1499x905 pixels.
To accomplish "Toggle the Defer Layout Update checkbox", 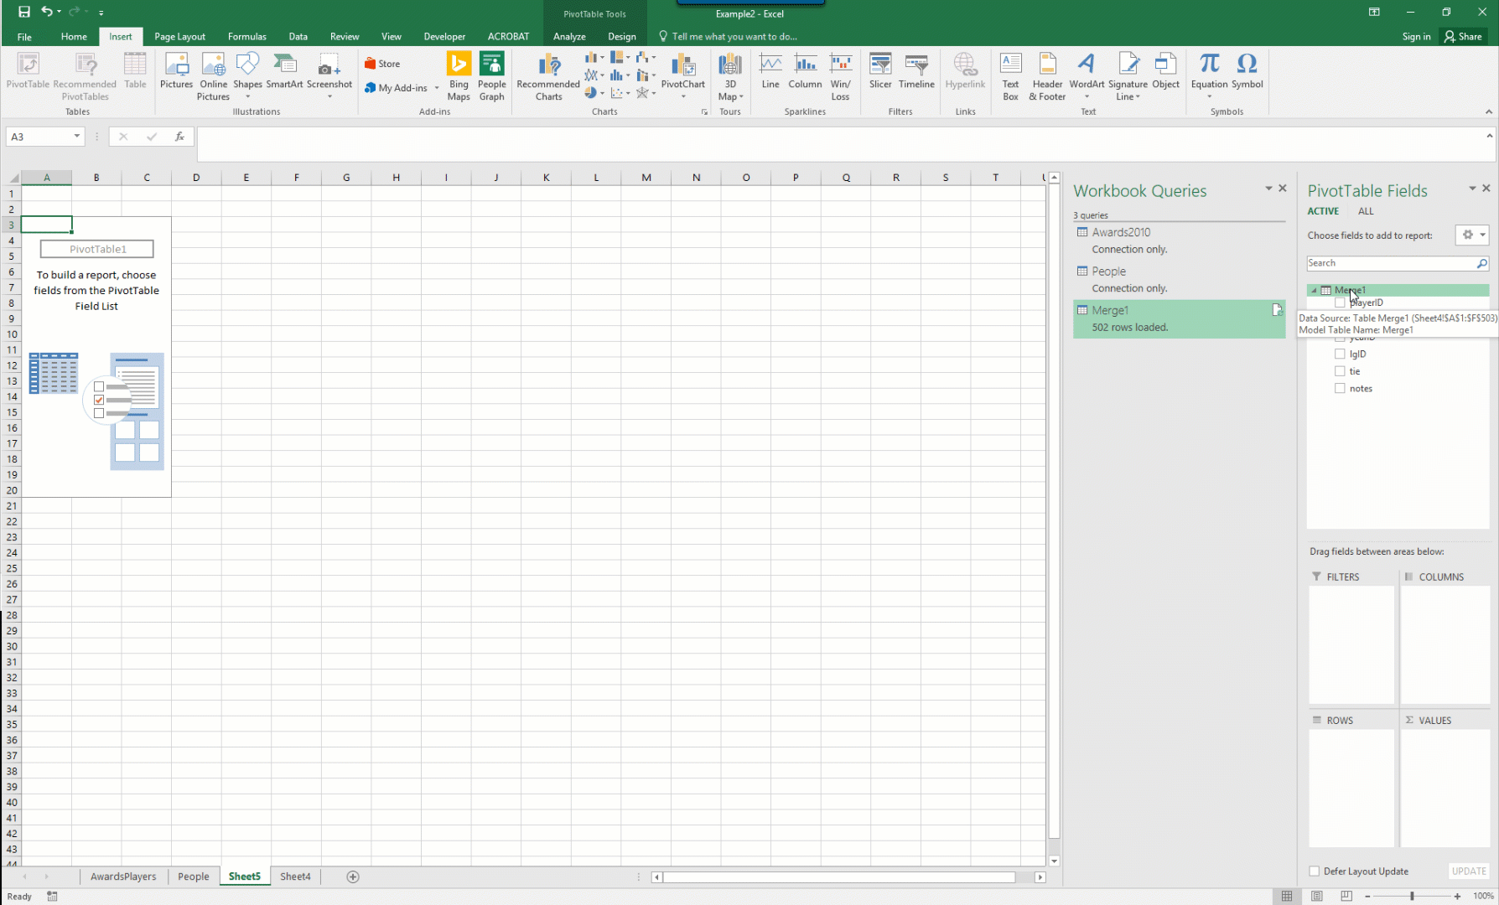I will tap(1315, 871).
